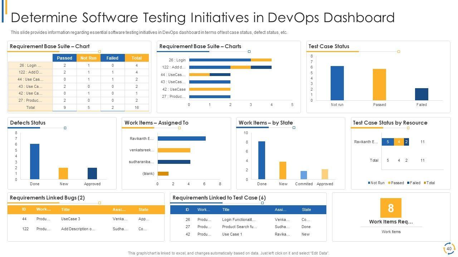Viewport: 458px width, 257px height.
Task: Click the square marker under Requirements Linked to Test Case
Action: coord(262,203)
